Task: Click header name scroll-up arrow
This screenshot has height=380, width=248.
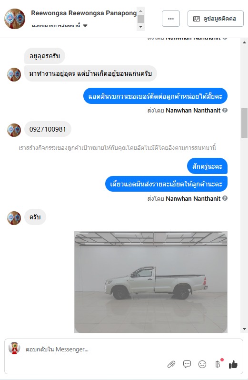Action: [140, 10]
